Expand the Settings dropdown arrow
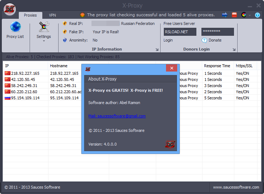The height and width of the screenshot is (194, 264). pos(44,41)
